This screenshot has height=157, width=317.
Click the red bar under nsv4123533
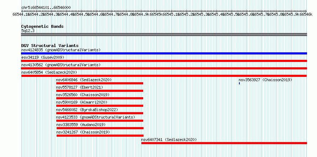click(100, 121)
